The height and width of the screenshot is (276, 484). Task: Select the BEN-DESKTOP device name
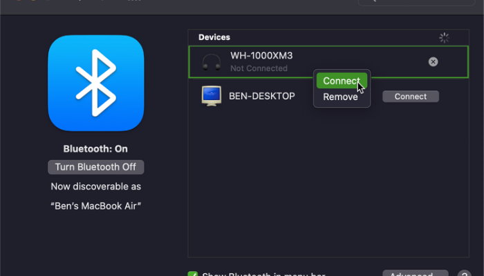click(262, 97)
